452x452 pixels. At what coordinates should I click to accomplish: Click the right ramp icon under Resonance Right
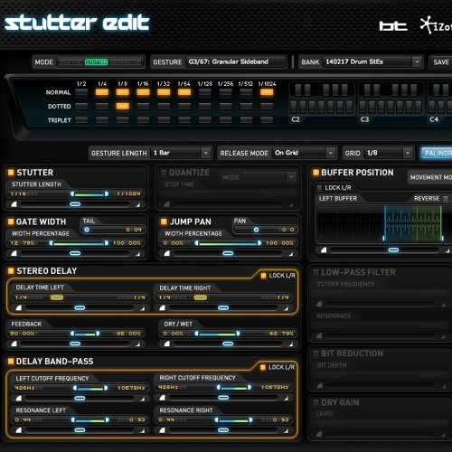(x=286, y=430)
